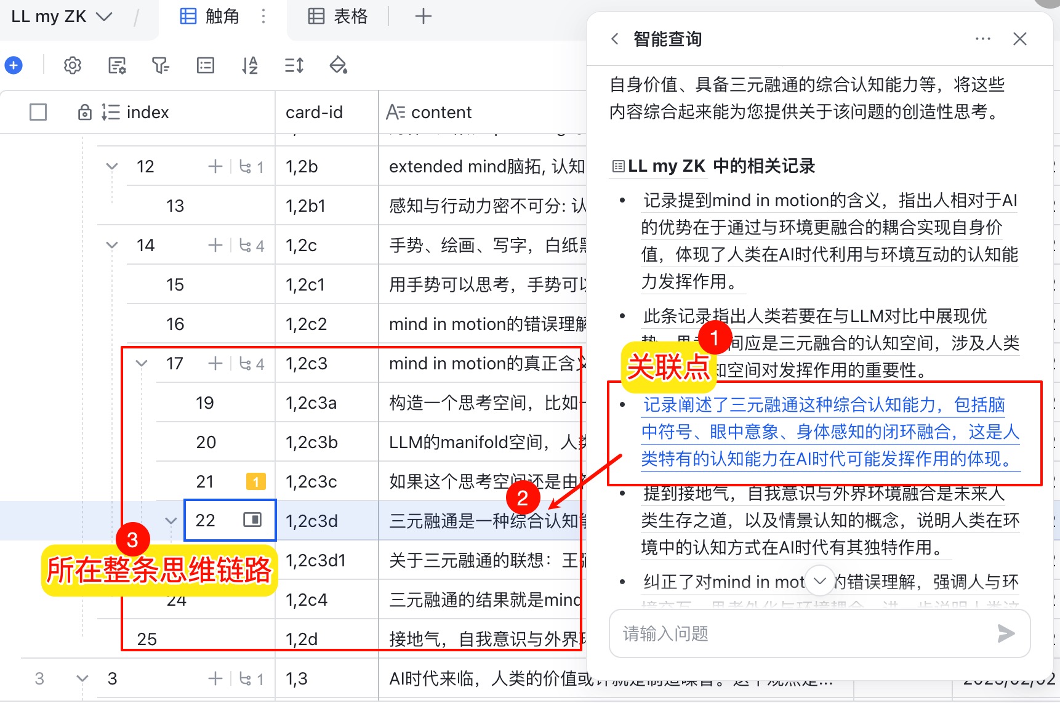Add a new view with the plus icon
This screenshot has height=703, width=1060.
424,16
